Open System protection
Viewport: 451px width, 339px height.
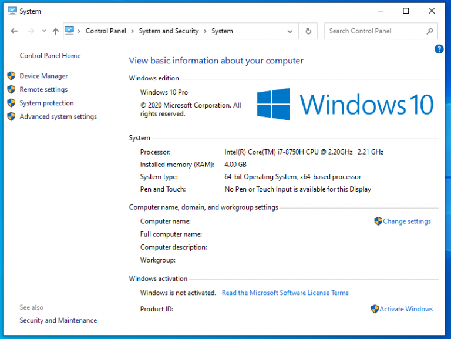pyautogui.click(x=46, y=103)
